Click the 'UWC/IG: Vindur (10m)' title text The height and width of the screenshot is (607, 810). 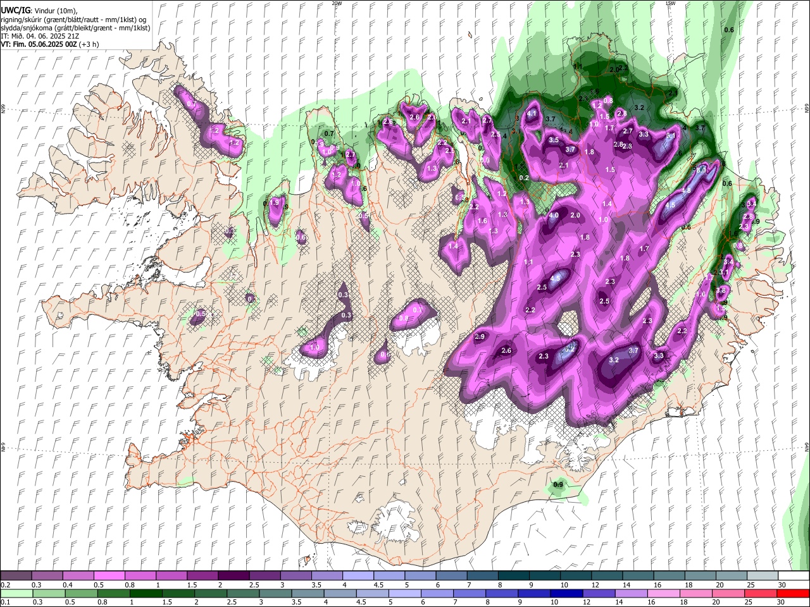(39, 10)
